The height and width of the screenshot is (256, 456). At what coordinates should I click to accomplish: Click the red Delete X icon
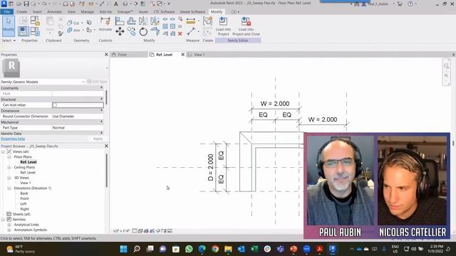click(180, 33)
